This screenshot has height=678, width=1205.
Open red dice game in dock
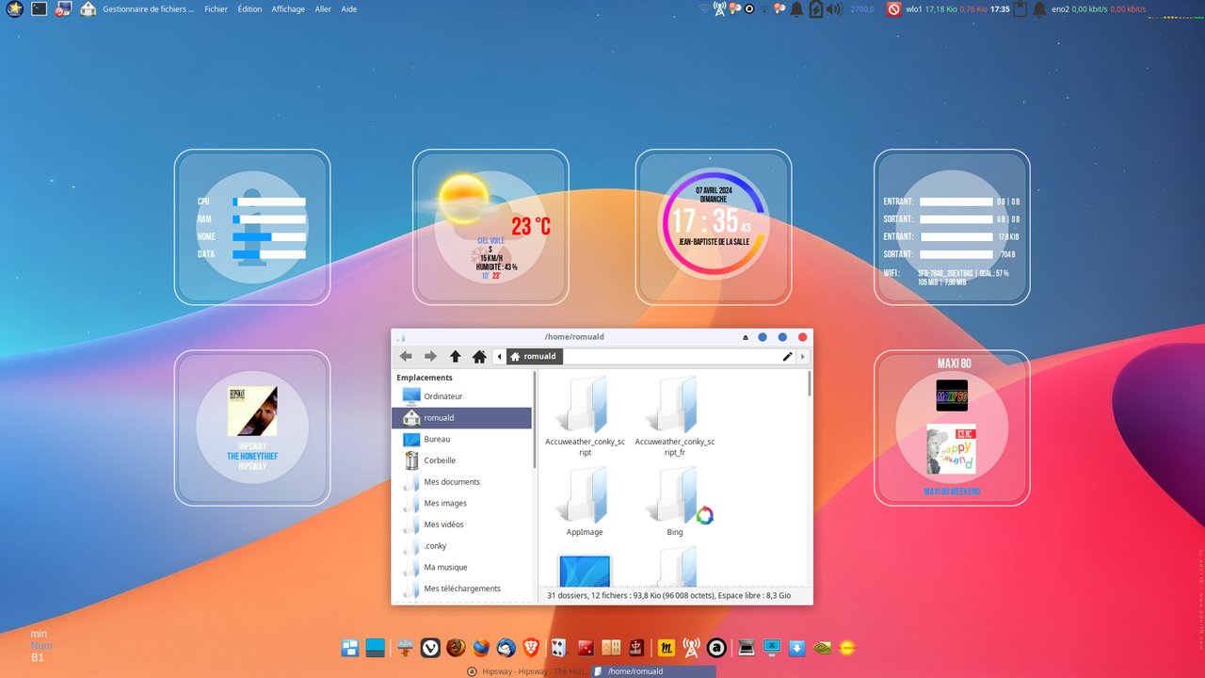point(586,648)
